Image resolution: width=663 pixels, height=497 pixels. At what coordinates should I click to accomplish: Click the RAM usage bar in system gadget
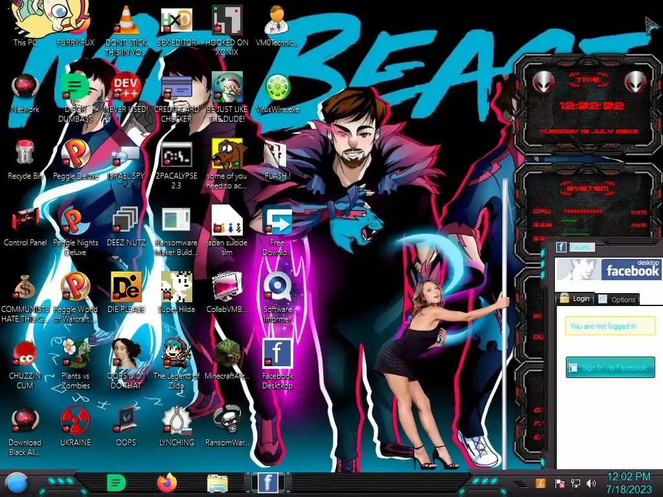pyautogui.click(x=569, y=221)
